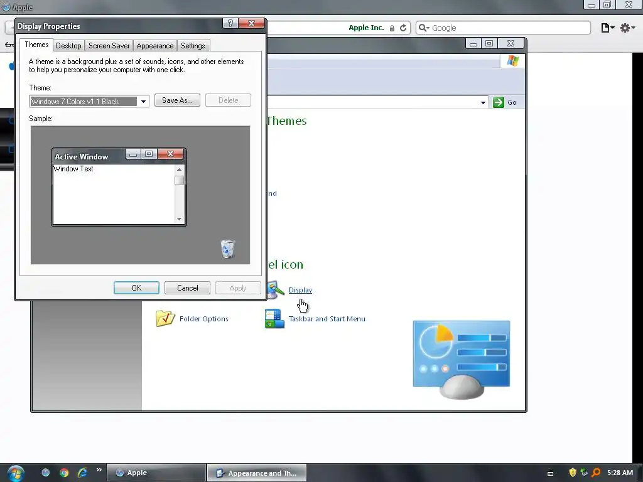This screenshot has width=643, height=482.
Task: Switch to the Desktop tab
Action: [68, 45]
